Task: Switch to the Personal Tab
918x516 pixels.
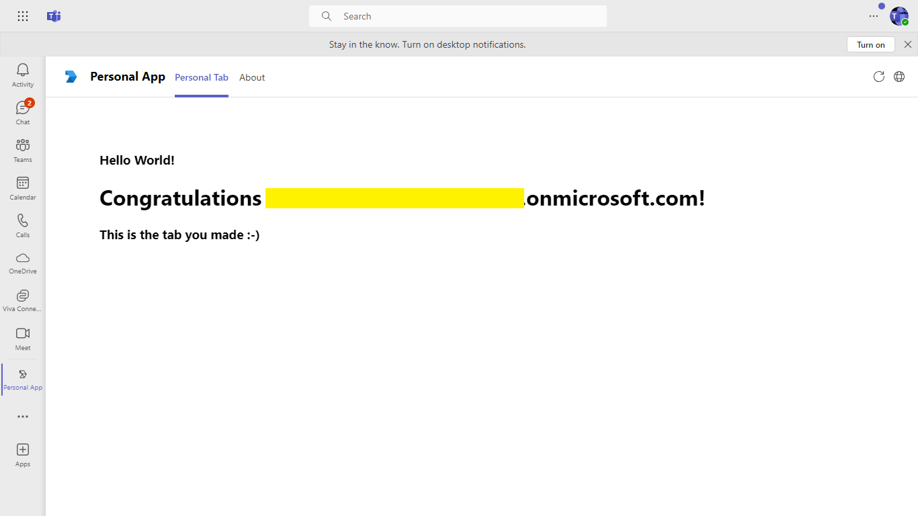Action: 202,77
